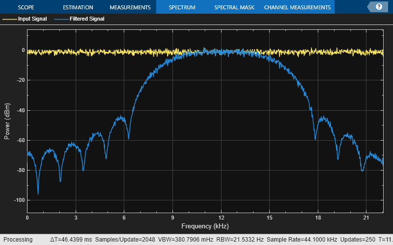393x245 pixels.
Task: Click the 12 tick on frequency axis
Action: click(221, 218)
